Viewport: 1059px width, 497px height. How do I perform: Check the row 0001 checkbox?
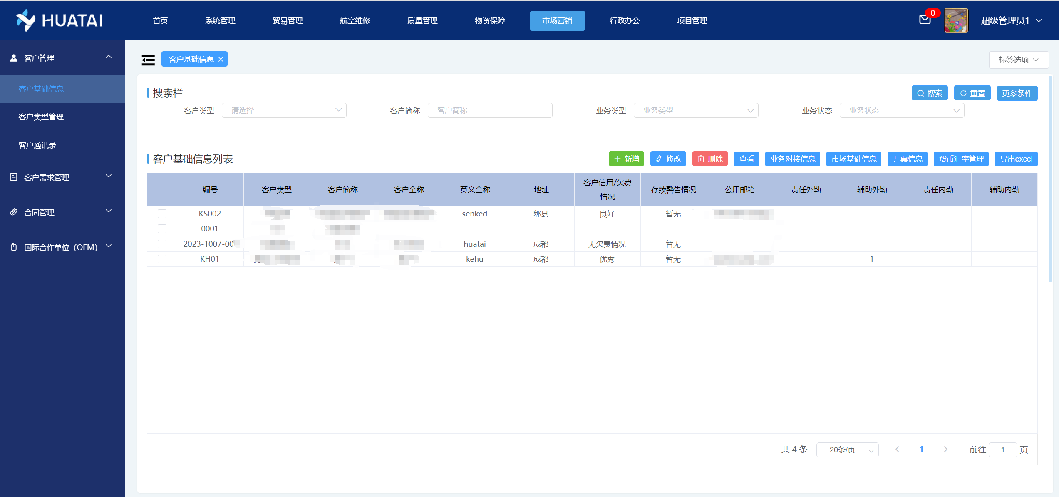(162, 229)
